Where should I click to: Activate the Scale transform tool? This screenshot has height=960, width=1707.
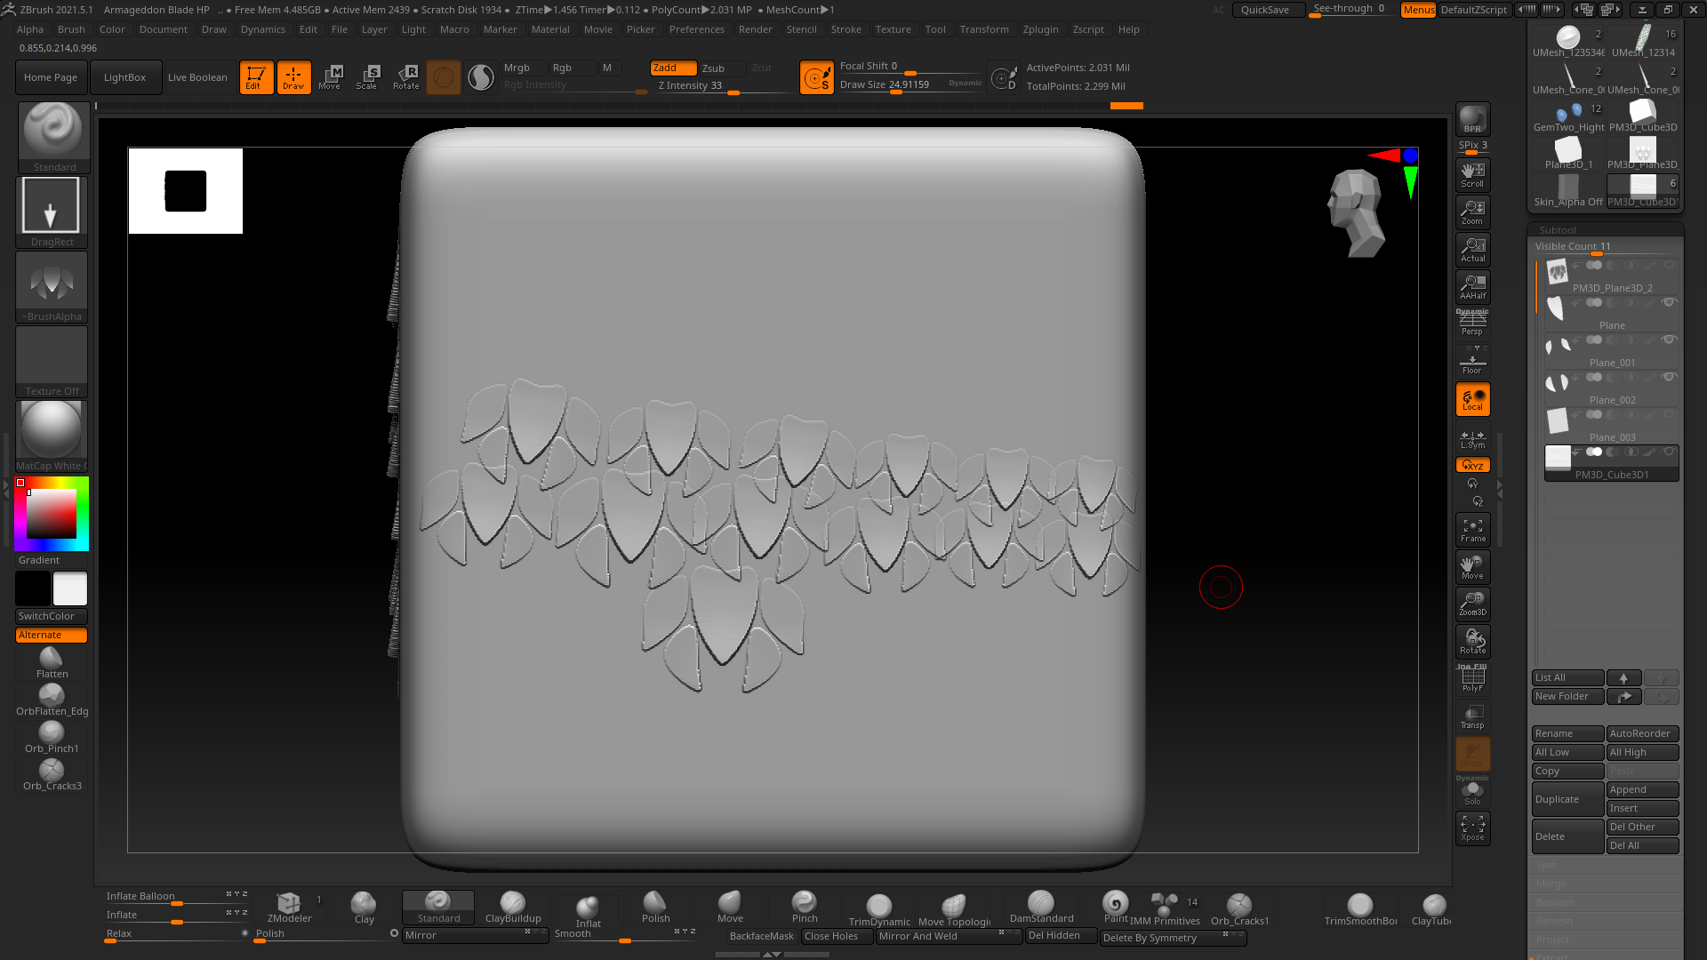tap(367, 77)
